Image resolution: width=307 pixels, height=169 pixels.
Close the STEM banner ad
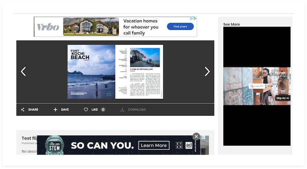(x=196, y=136)
